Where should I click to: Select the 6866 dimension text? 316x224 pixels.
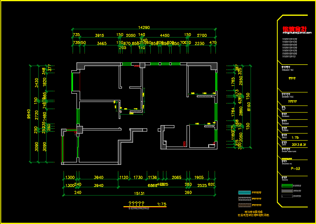coord(152,185)
